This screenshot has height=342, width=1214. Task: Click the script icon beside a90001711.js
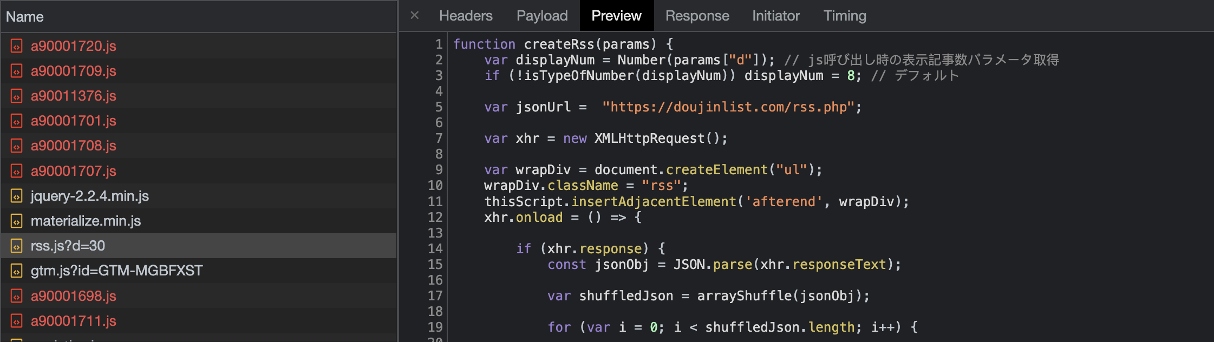click(x=17, y=321)
